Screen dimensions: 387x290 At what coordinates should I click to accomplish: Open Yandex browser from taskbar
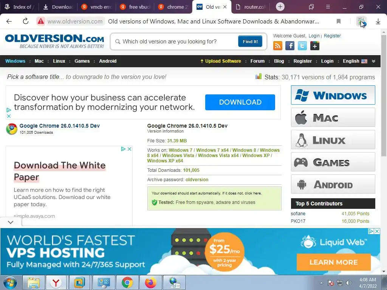57,283
